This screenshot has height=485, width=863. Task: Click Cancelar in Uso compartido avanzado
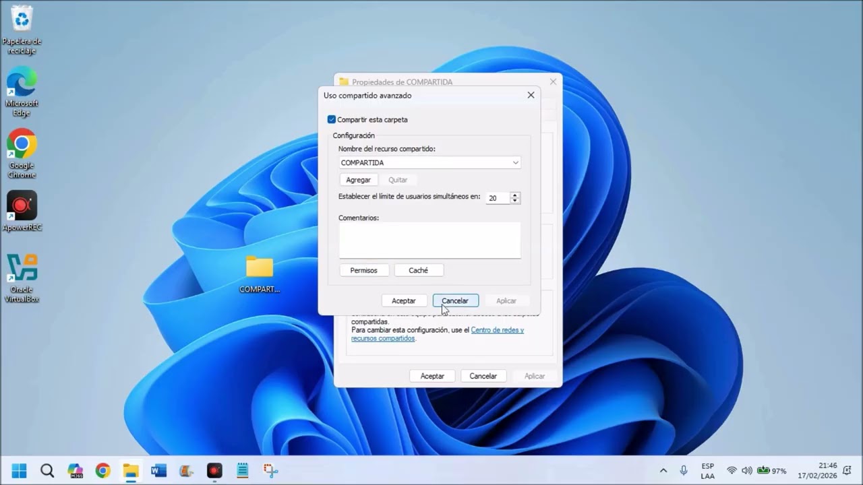(455, 300)
